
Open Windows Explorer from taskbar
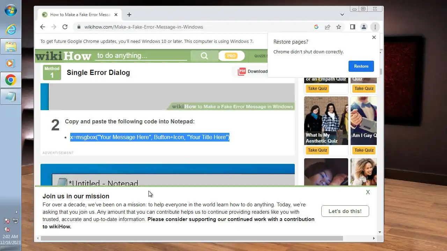coord(11,46)
